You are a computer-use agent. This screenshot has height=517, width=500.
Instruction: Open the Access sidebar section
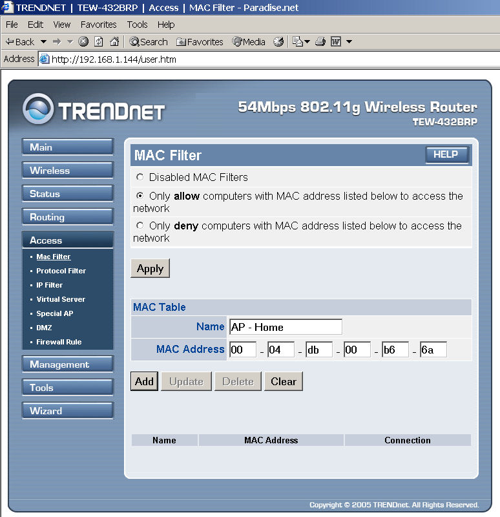tap(68, 240)
